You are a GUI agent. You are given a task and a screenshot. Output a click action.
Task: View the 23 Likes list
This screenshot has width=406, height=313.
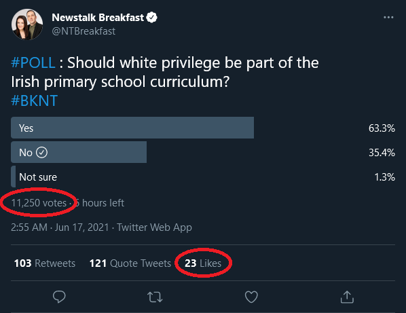203,263
